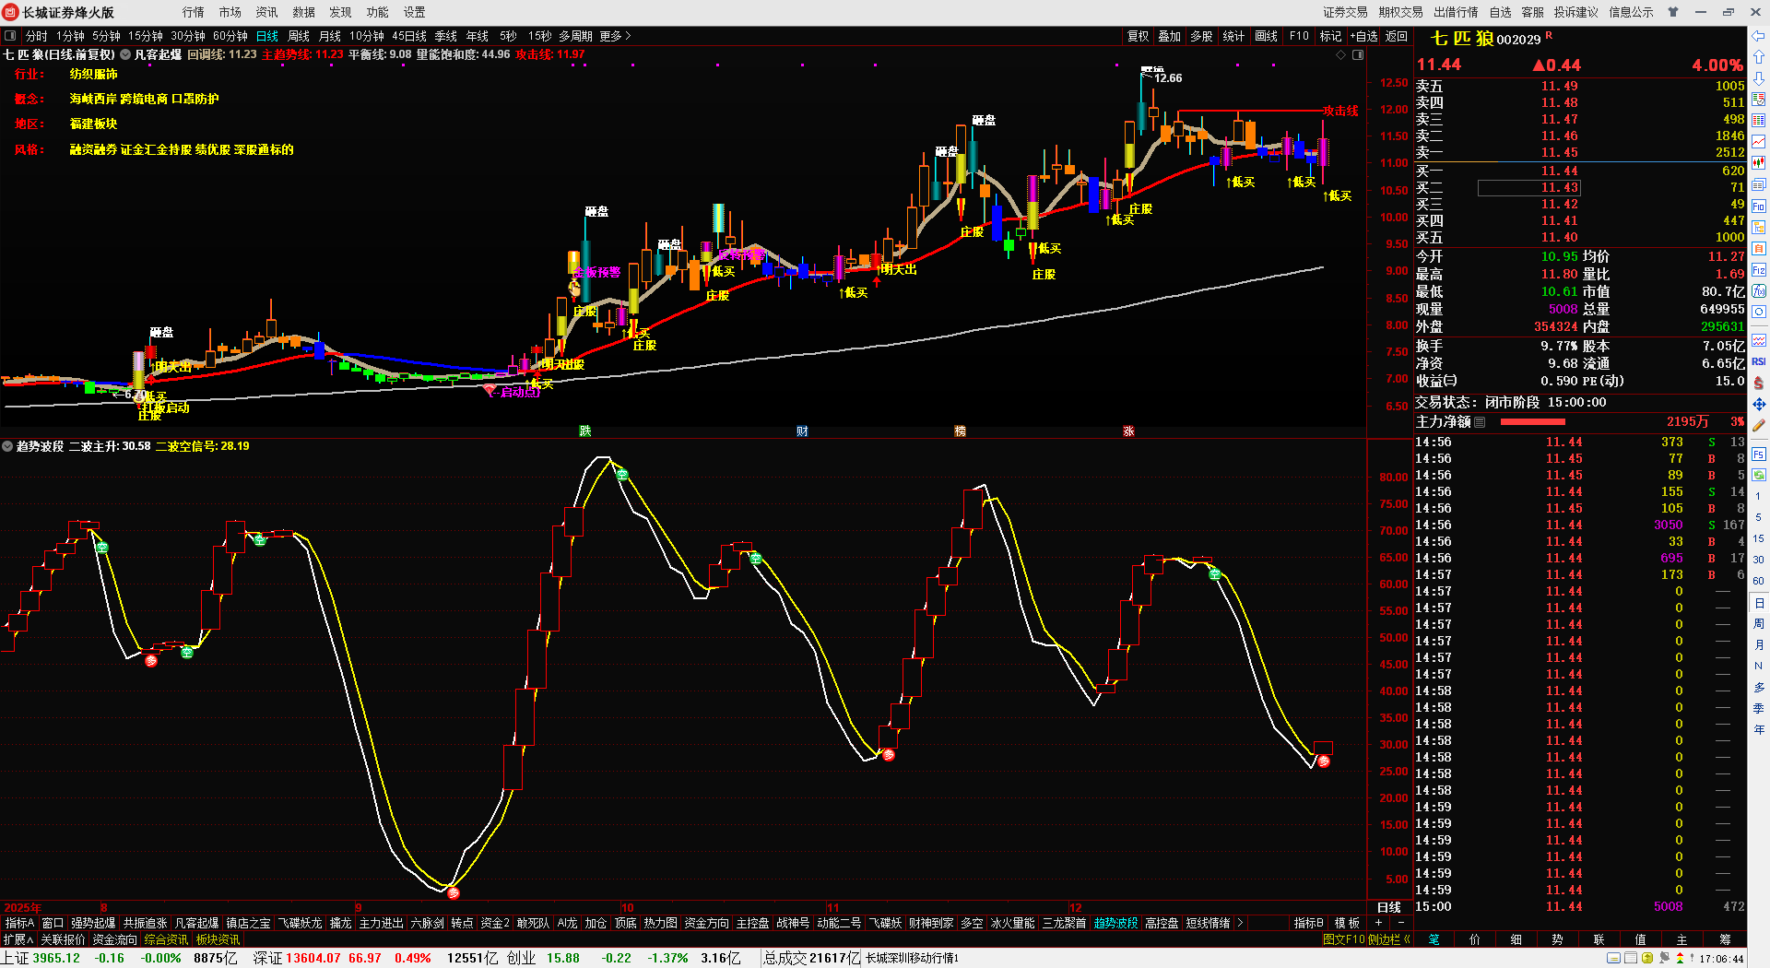Click the +自选 button

pos(1364,36)
